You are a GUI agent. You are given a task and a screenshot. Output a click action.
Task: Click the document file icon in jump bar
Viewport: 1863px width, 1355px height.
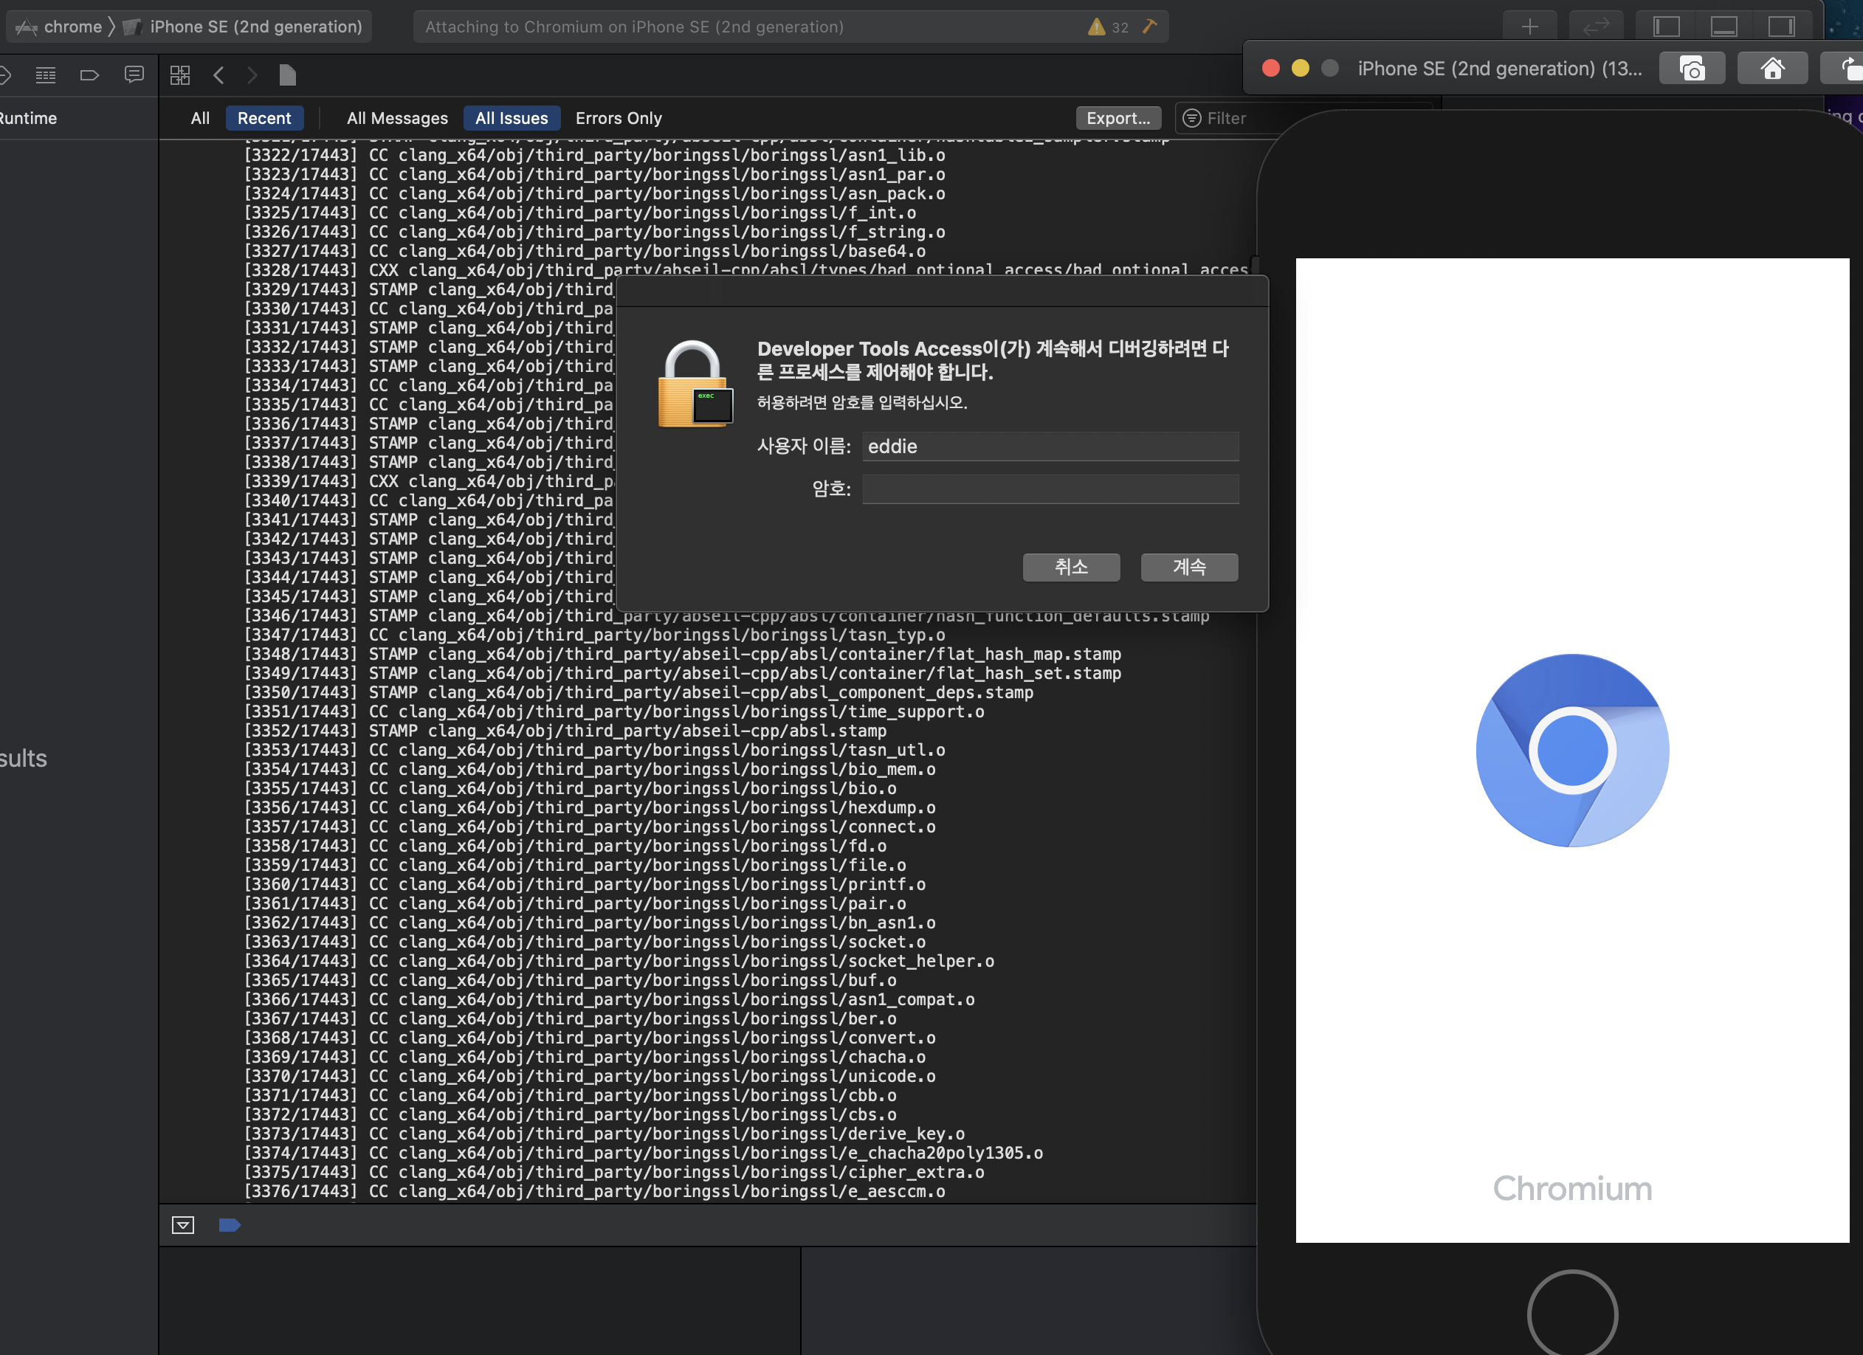pyautogui.click(x=288, y=75)
